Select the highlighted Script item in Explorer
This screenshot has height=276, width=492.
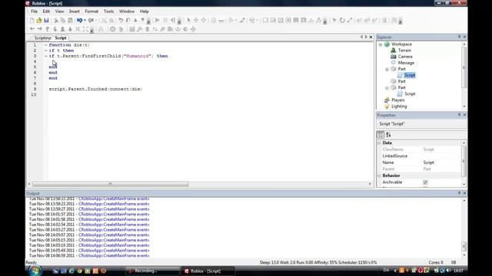[410, 75]
